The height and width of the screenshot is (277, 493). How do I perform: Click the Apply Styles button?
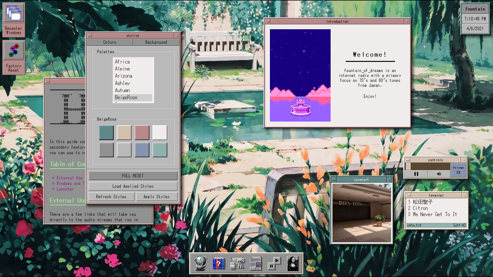click(157, 197)
